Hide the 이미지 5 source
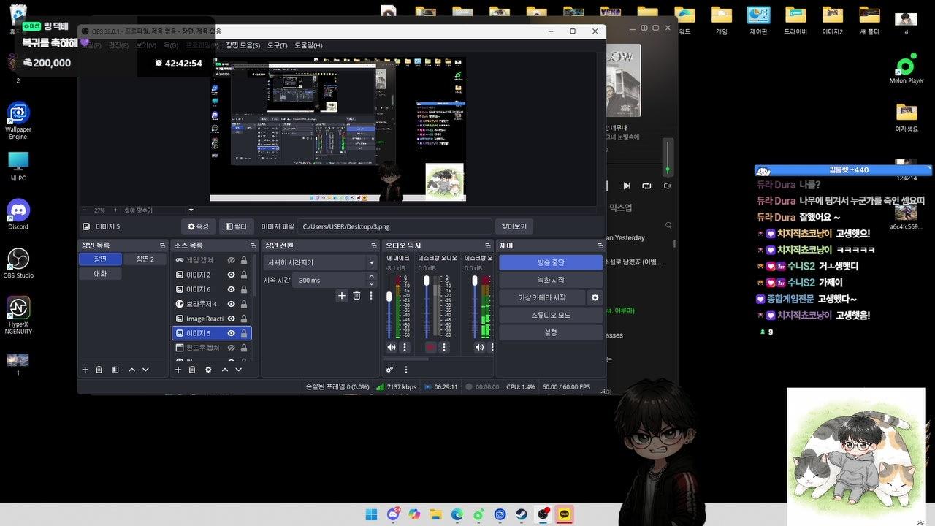Viewport: 935px width, 526px height. click(231, 333)
